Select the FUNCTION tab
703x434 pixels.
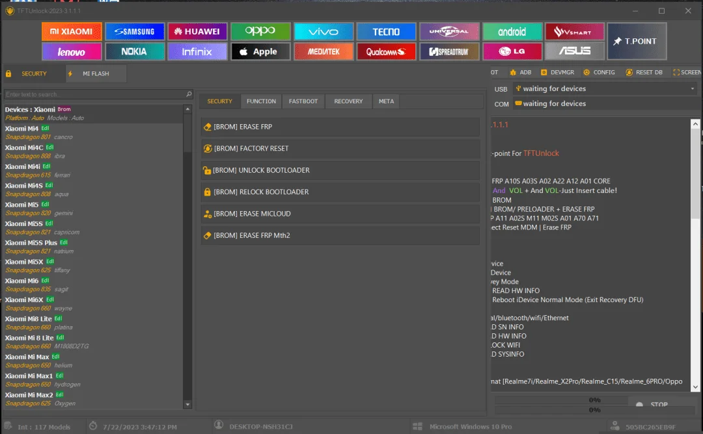pyautogui.click(x=262, y=101)
